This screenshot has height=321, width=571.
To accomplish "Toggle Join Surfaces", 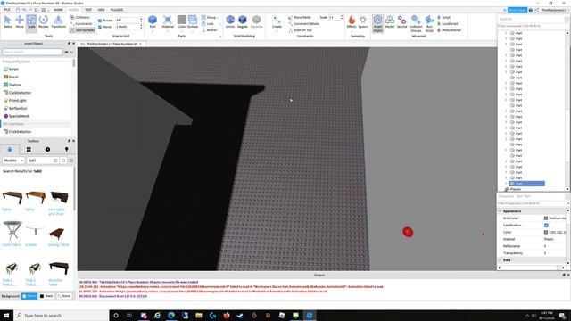I will pyautogui.click(x=82, y=30).
